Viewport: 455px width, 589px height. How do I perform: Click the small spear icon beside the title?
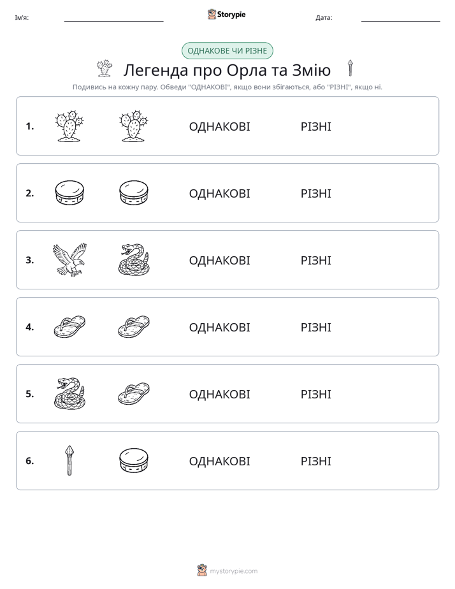[350, 68]
